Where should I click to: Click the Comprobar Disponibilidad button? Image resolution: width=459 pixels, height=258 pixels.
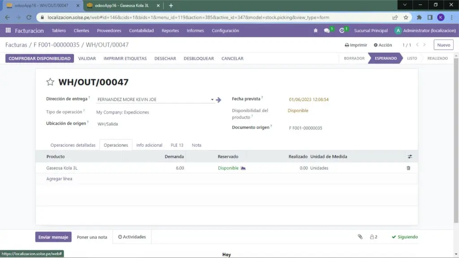tap(39, 58)
